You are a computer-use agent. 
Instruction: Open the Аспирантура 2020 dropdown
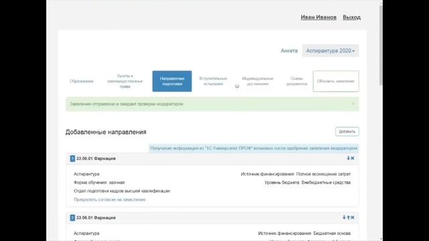tap(330, 51)
